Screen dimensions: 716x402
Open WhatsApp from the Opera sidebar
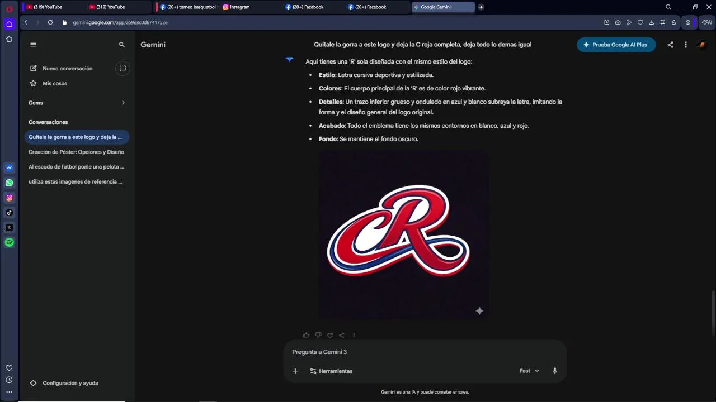click(9, 183)
